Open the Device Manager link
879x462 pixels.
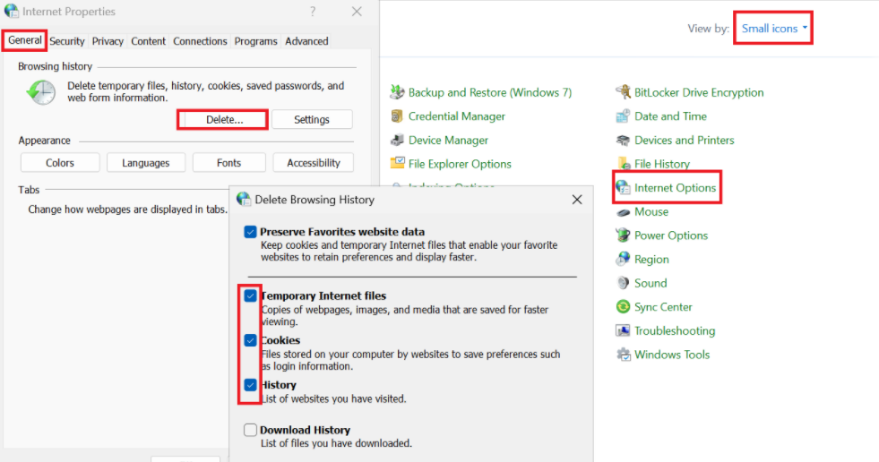coord(448,140)
